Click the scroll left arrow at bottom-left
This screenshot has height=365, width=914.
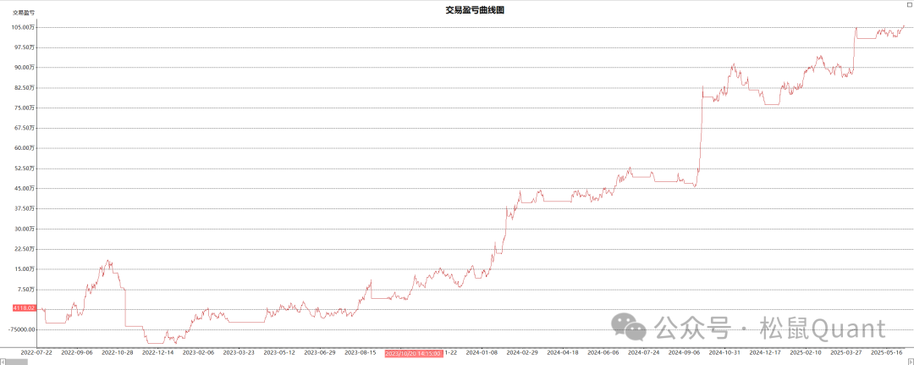coord(3,361)
